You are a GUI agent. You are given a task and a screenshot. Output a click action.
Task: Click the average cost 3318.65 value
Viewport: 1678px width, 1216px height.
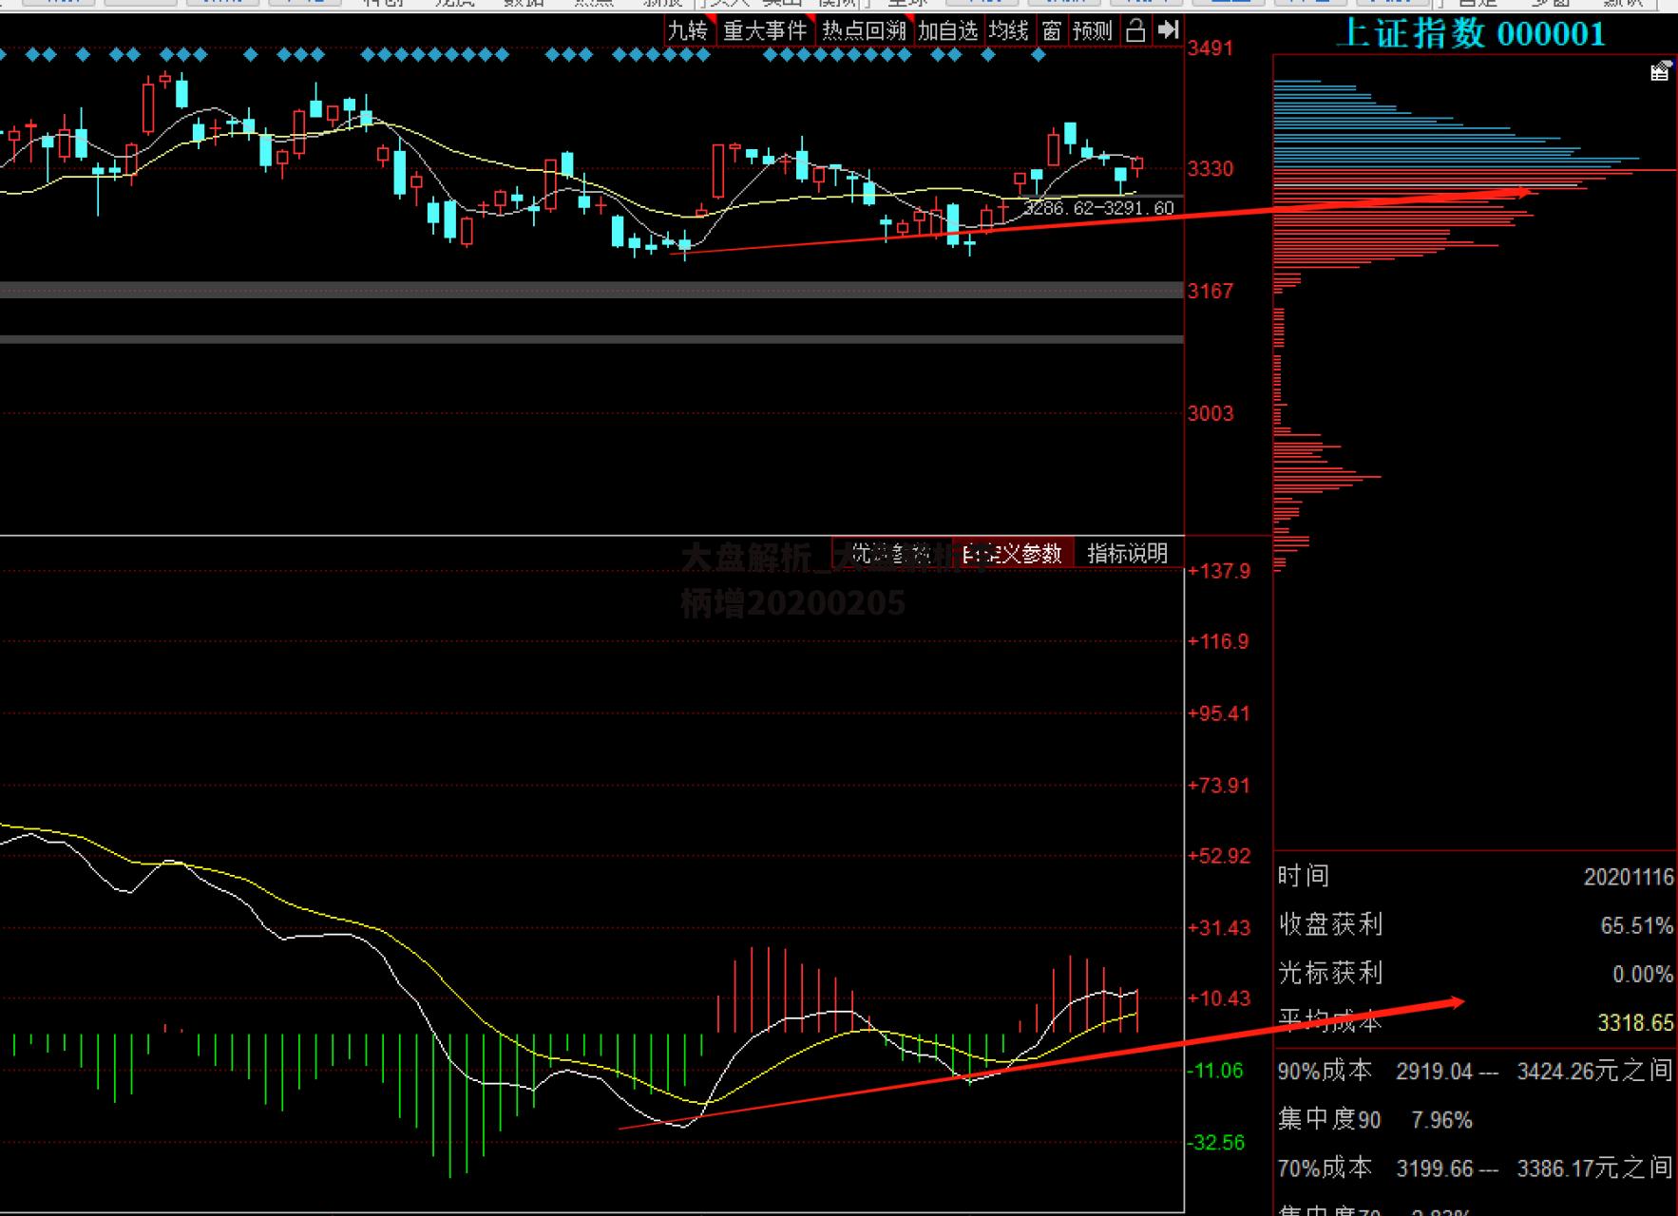(x=1635, y=1023)
